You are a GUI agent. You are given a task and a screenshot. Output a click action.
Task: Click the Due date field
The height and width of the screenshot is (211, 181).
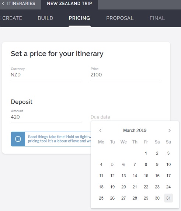pos(126,117)
